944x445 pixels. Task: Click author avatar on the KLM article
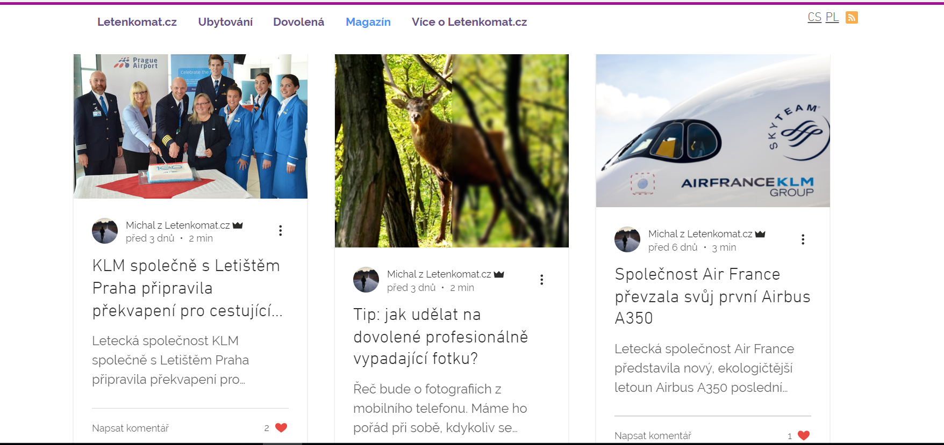click(105, 231)
